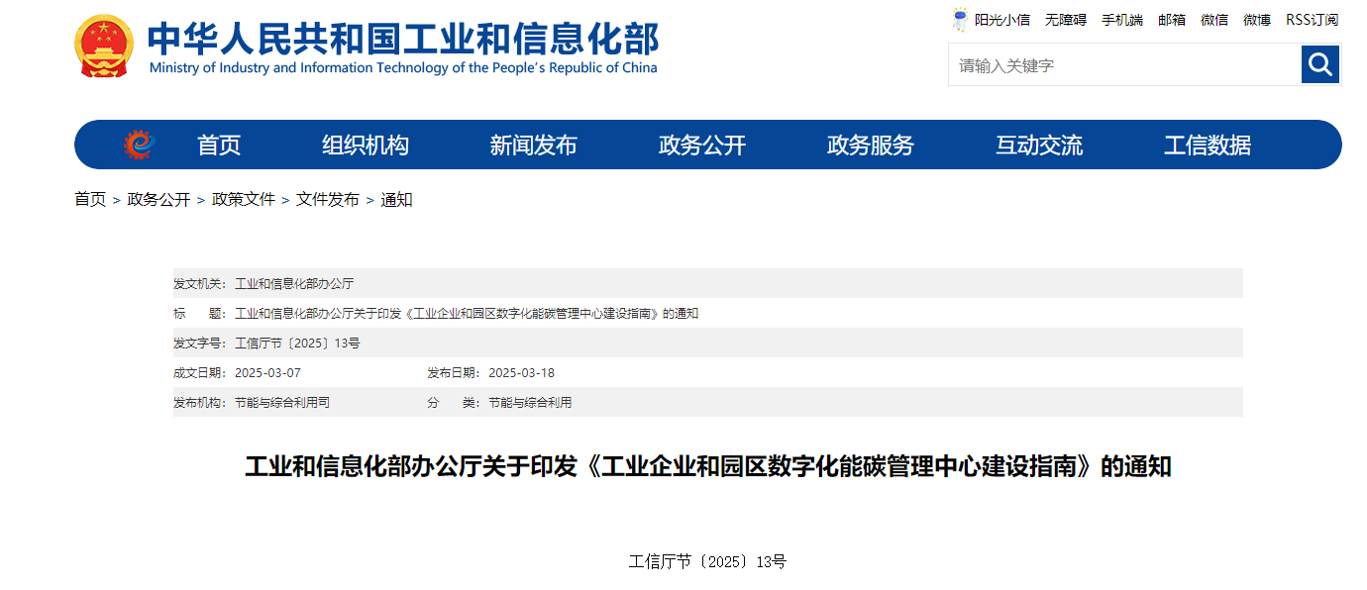Image resolution: width=1367 pixels, height=590 pixels.
Task: Click 文件发布 in the breadcrumb
Action: coord(328,199)
